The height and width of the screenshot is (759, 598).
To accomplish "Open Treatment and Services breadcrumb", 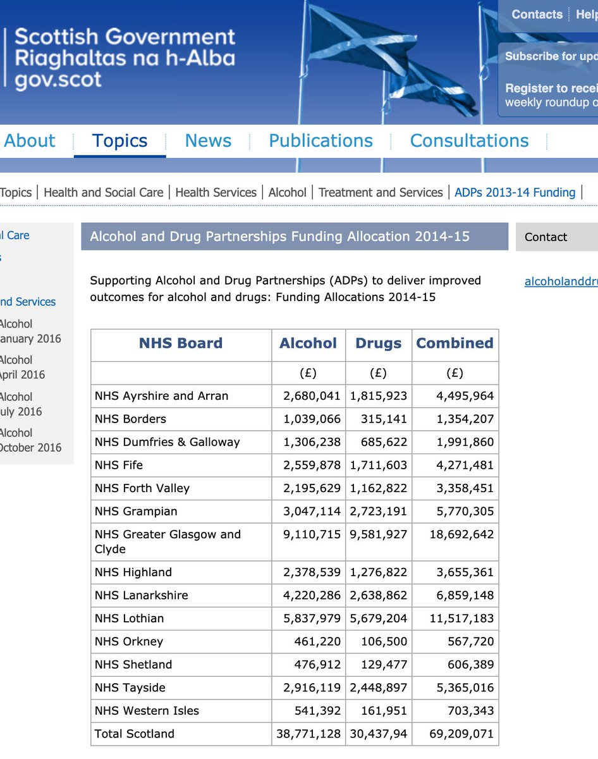I will [x=381, y=192].
